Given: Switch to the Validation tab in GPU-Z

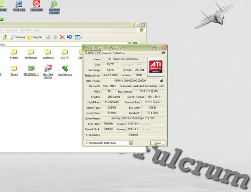Looking at the screenshot, I should [118, 53].
